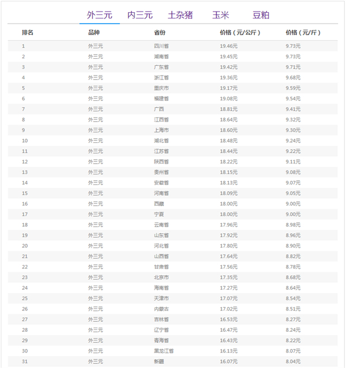Select the 黑龙江省 province cell
346x368 pixels.
tap(164, 351)
